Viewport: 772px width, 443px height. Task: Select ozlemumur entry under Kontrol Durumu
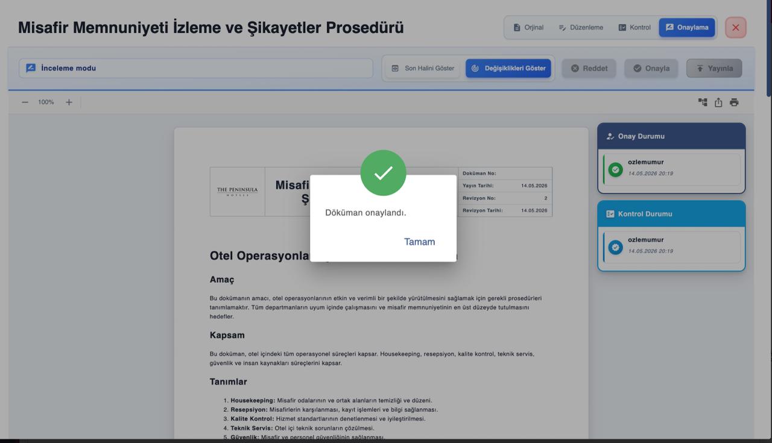[671, 247]
